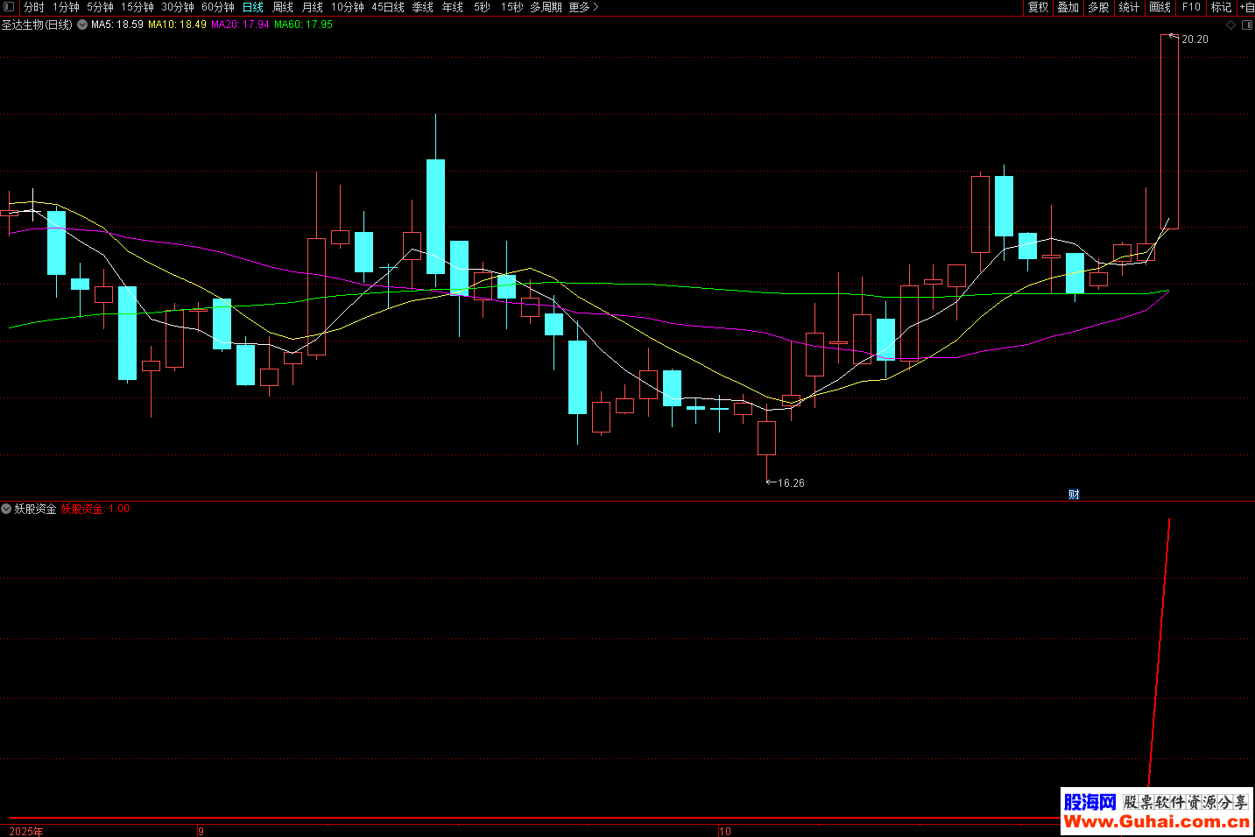Click the 财 financial marker icon
The image size is (1255, 837).
tap(1074, 495)
